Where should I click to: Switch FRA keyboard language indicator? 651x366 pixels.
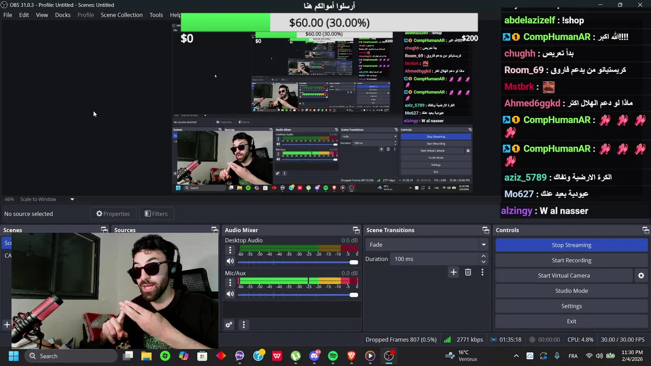(573, 356)
